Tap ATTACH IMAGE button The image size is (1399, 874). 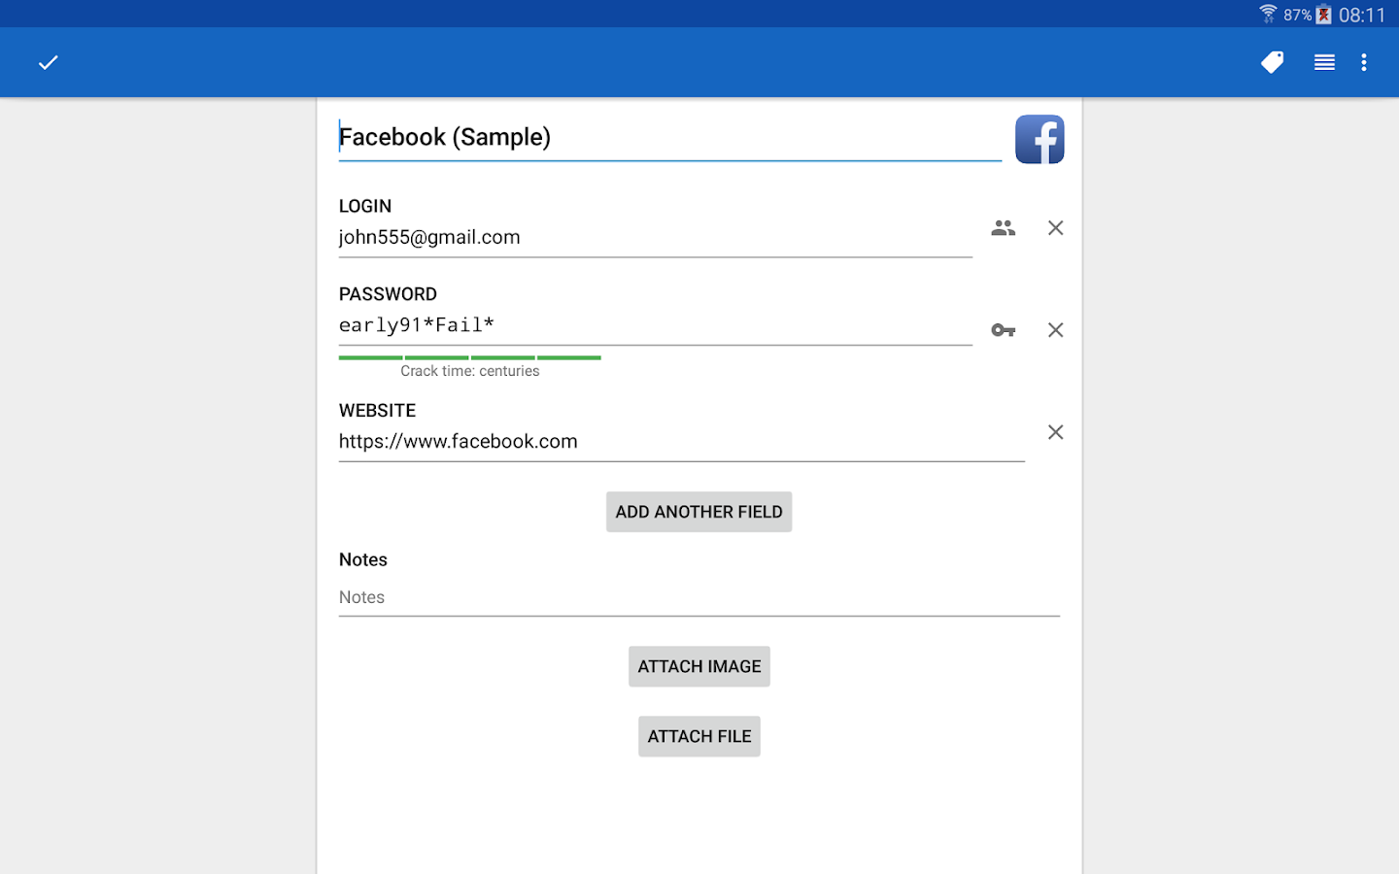(x=699, y=666)
